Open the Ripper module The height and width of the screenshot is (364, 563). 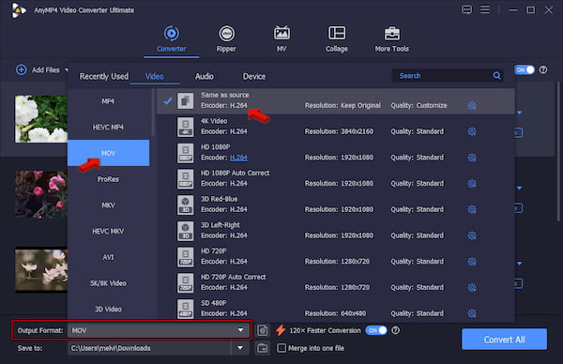226,39
